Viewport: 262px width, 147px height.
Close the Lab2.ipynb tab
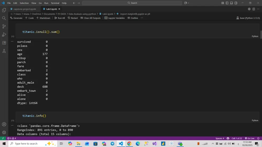pos(59,9)
